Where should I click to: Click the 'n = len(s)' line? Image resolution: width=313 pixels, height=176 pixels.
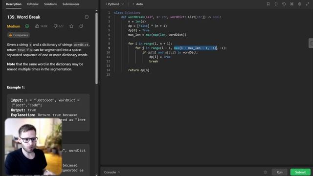tap(137, 22)
